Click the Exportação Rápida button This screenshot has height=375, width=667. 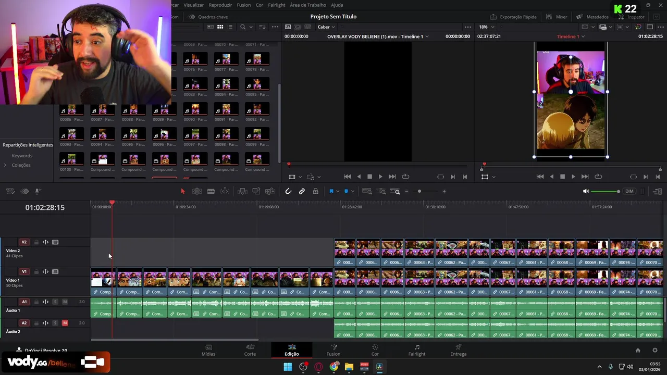click(x=513, y=17)
